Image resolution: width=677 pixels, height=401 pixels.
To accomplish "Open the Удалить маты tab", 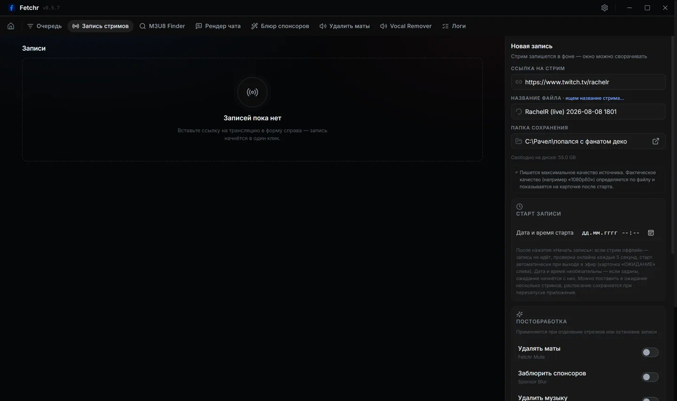I will pyautogui.click(x=345, y=26).
